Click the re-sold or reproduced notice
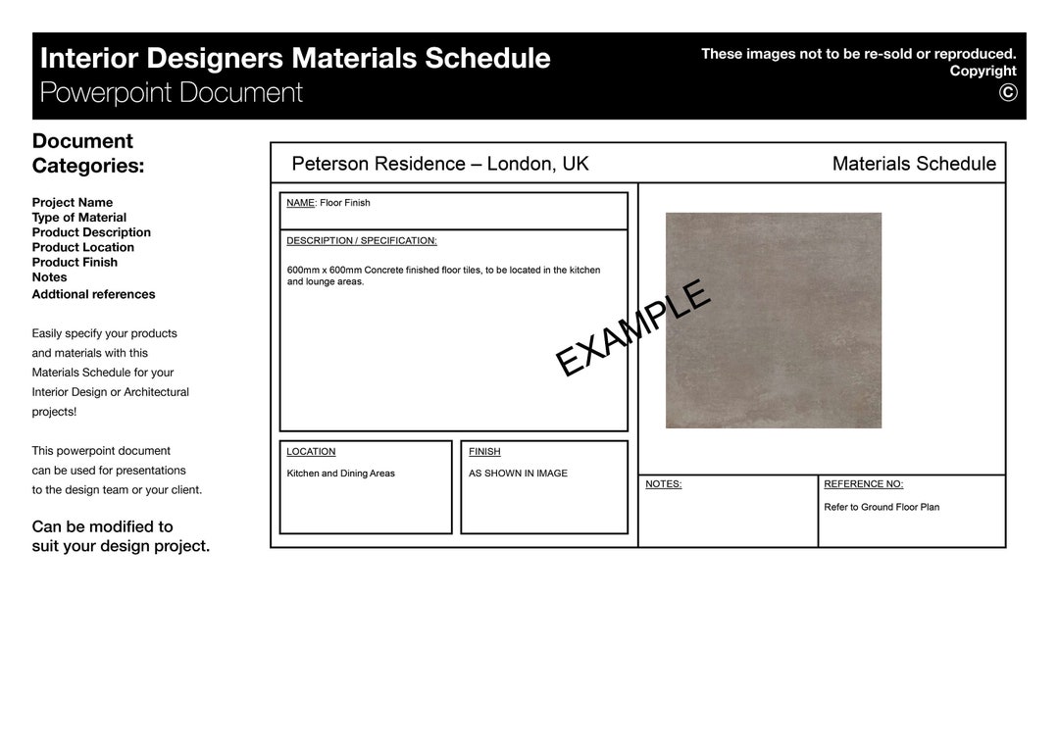The width and height of the screenshot is (1059, 749). pos(859,54)
